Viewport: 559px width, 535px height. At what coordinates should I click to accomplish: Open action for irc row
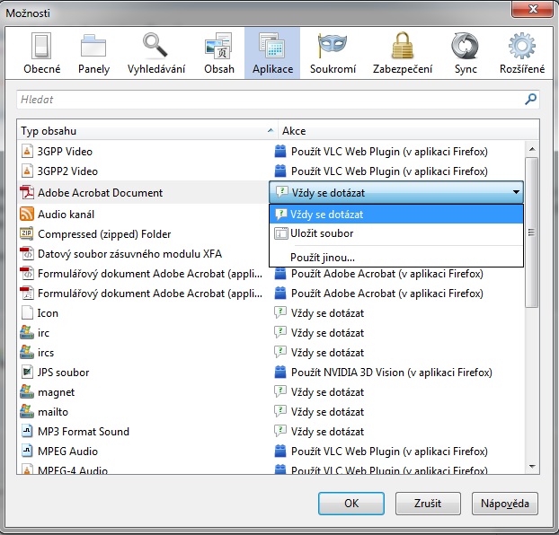click(x=327, y=333)
